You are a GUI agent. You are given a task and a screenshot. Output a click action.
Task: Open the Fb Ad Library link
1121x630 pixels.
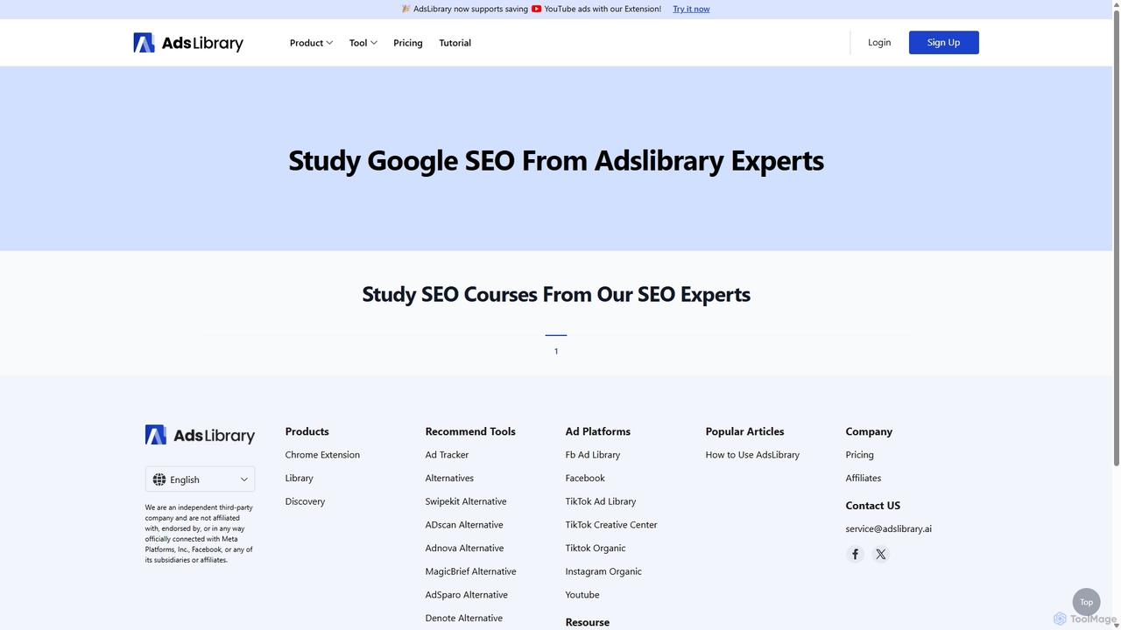point(593,455)
